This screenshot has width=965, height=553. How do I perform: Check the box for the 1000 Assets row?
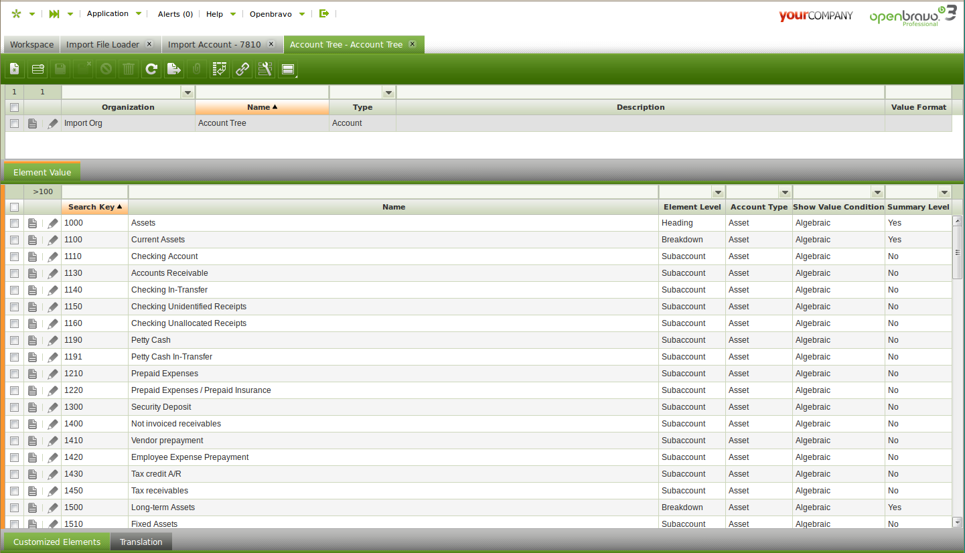coord(15,223)
